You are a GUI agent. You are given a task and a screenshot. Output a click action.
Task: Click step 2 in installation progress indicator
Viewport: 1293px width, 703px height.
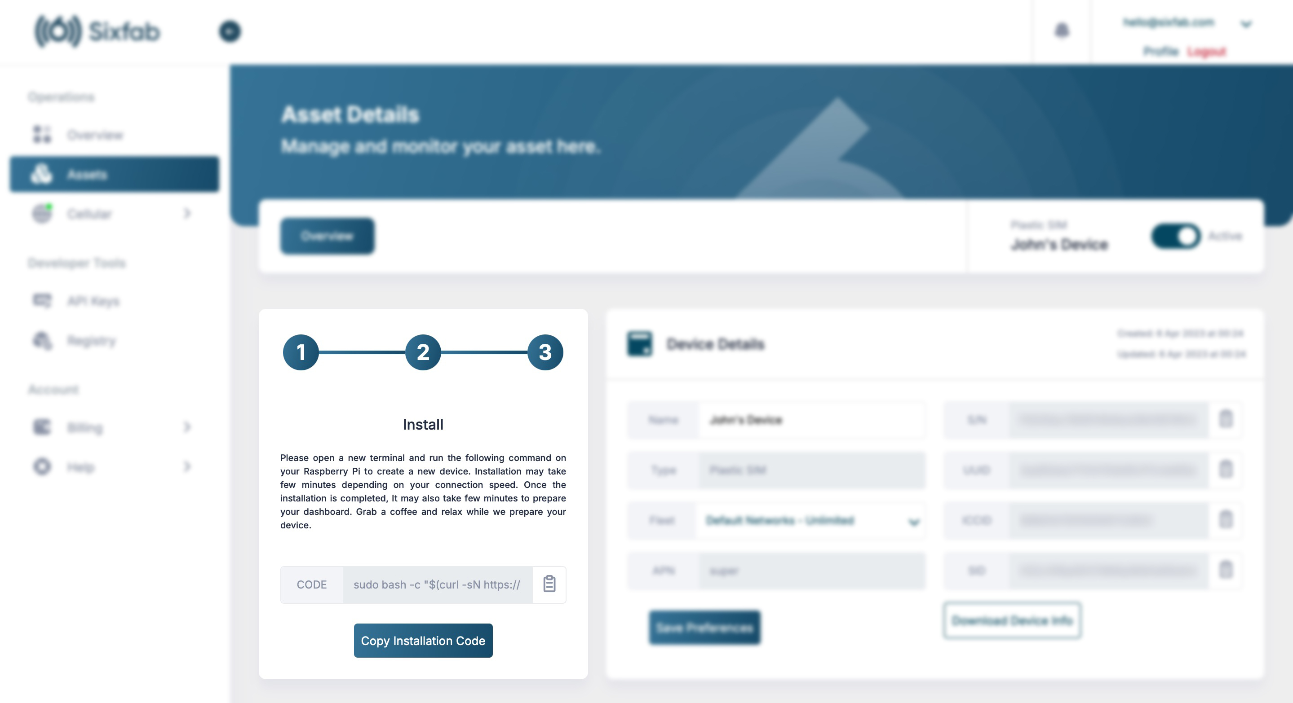click(424, 352)
